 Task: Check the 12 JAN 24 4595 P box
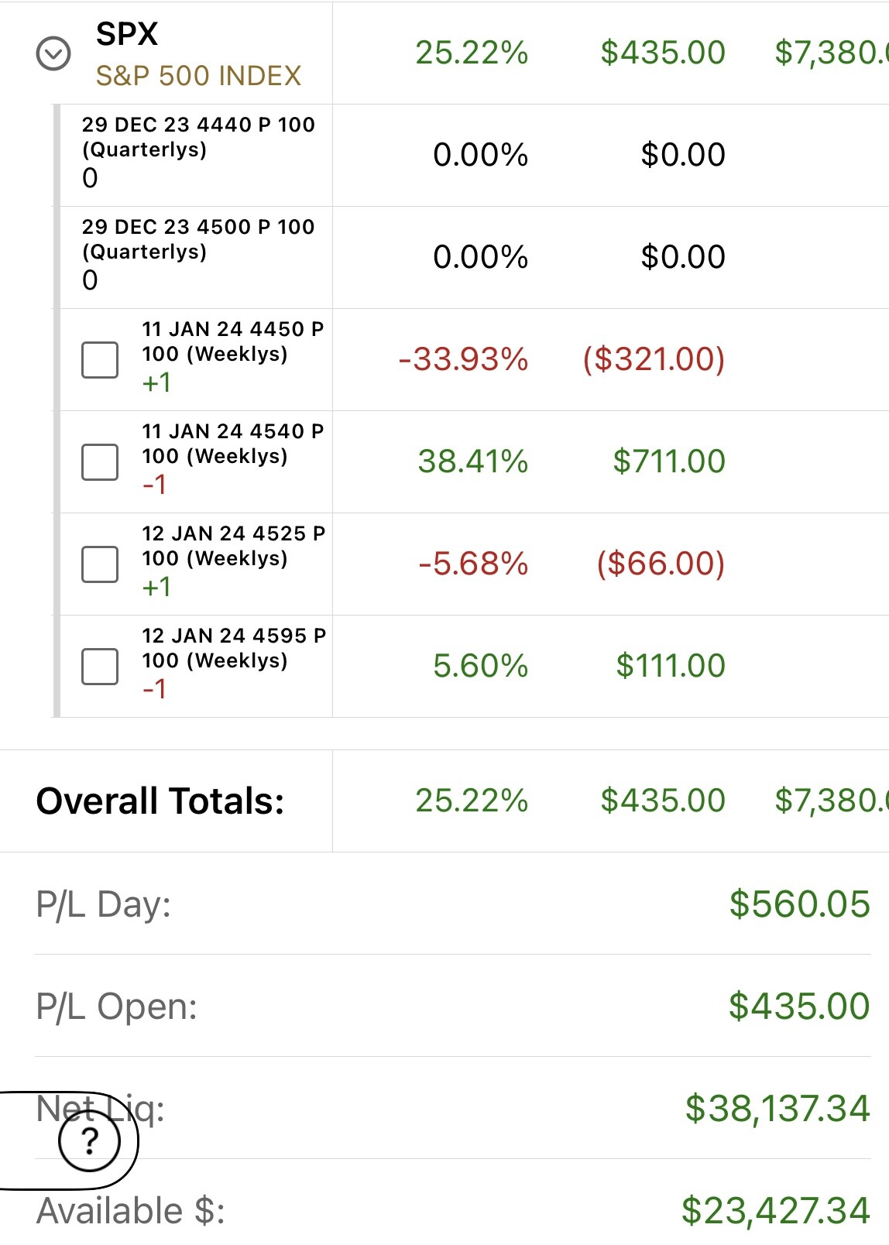[100, 667]
